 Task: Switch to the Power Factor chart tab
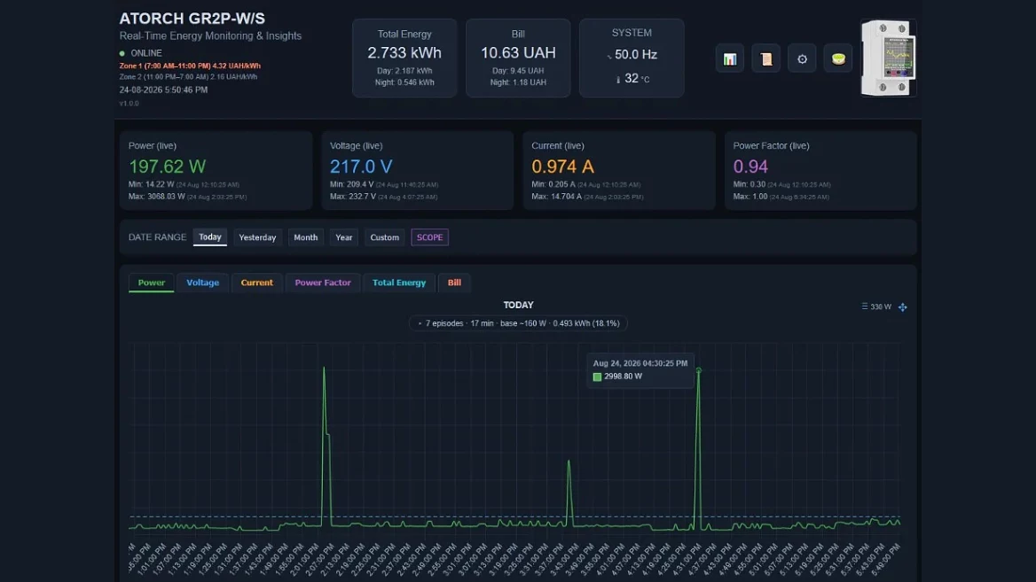tap(323, 283)
